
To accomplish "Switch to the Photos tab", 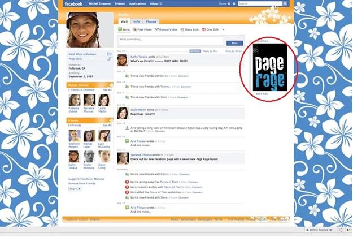I will pyautogui.click(x=151, y=21).
